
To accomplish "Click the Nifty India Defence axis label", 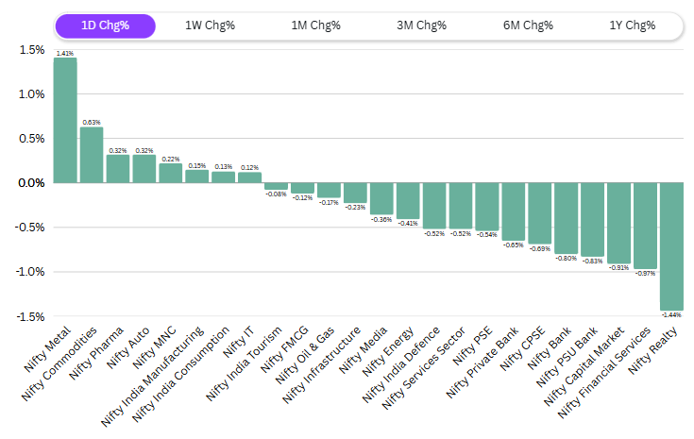I will pos(401,364).
